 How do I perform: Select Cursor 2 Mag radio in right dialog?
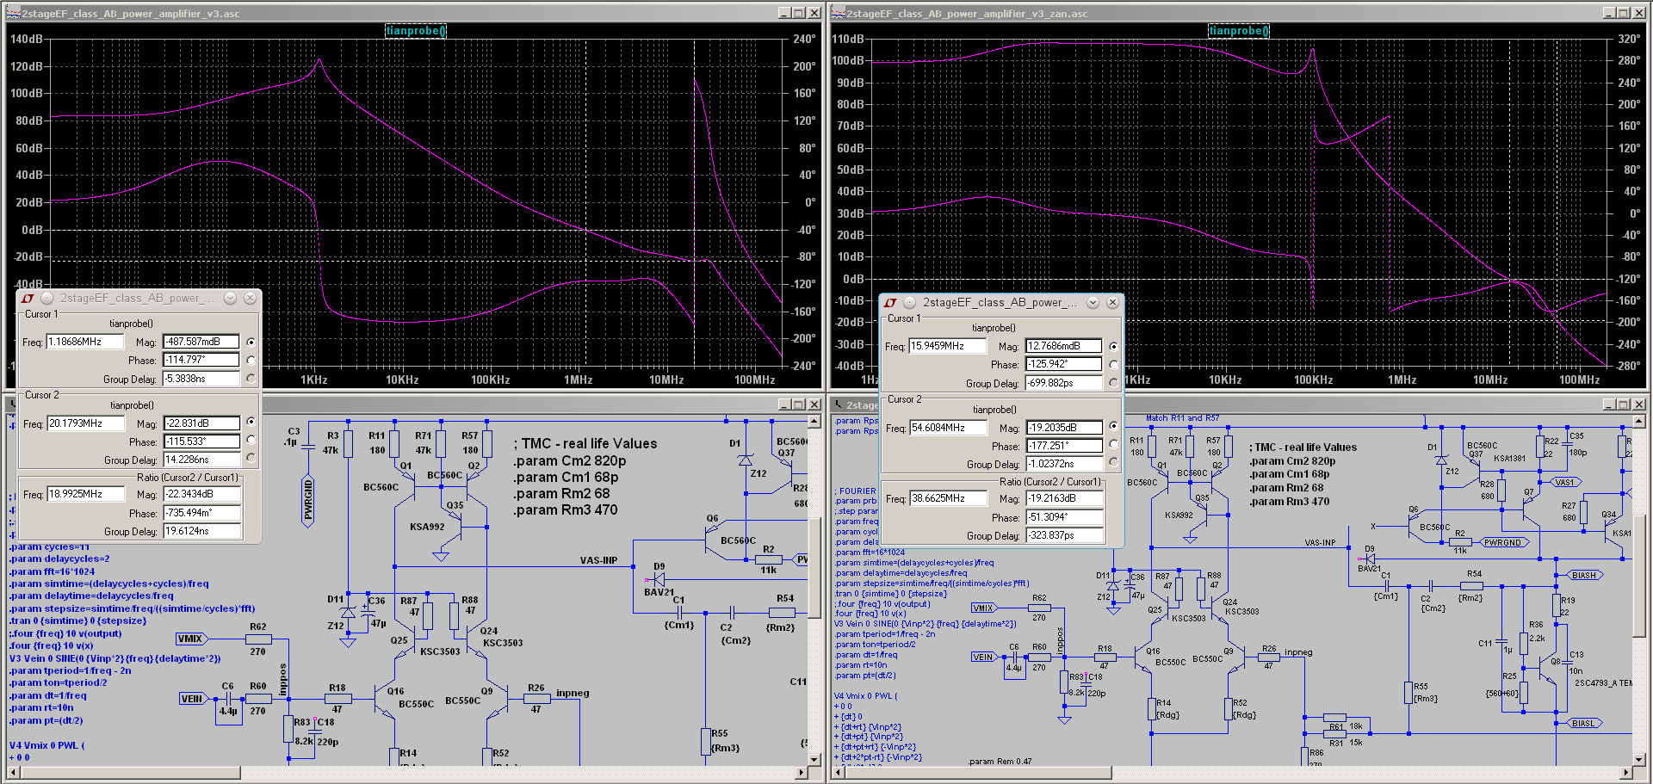[1113, 426]
